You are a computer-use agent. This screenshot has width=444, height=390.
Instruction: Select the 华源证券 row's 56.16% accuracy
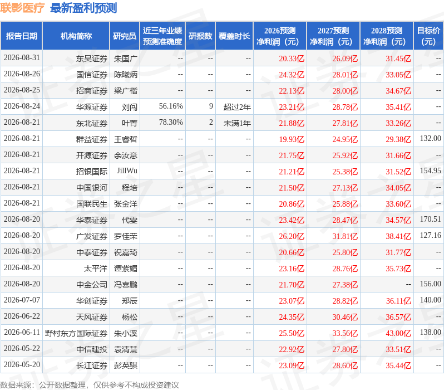tap(171, 106)
